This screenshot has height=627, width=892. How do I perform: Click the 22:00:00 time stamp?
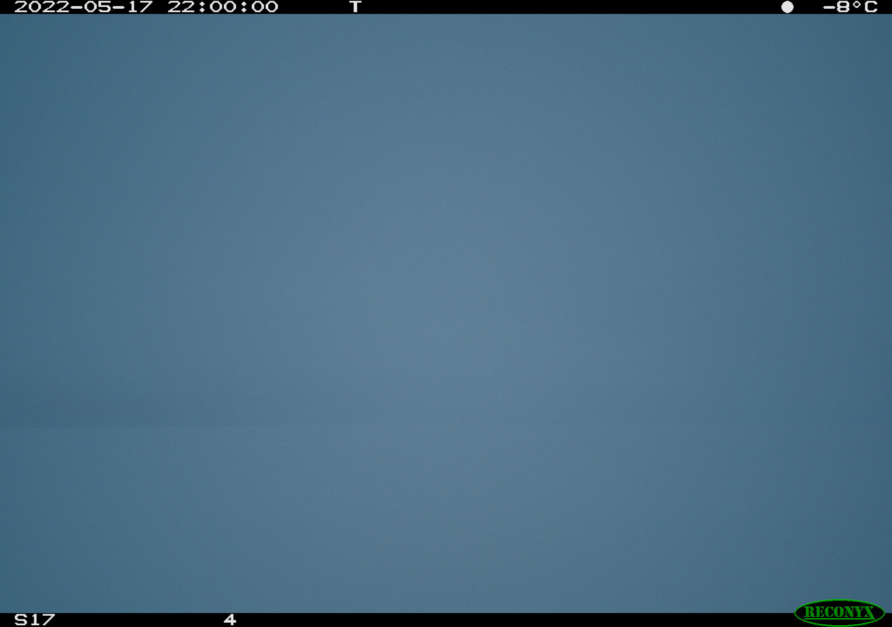tap(223, 7)
